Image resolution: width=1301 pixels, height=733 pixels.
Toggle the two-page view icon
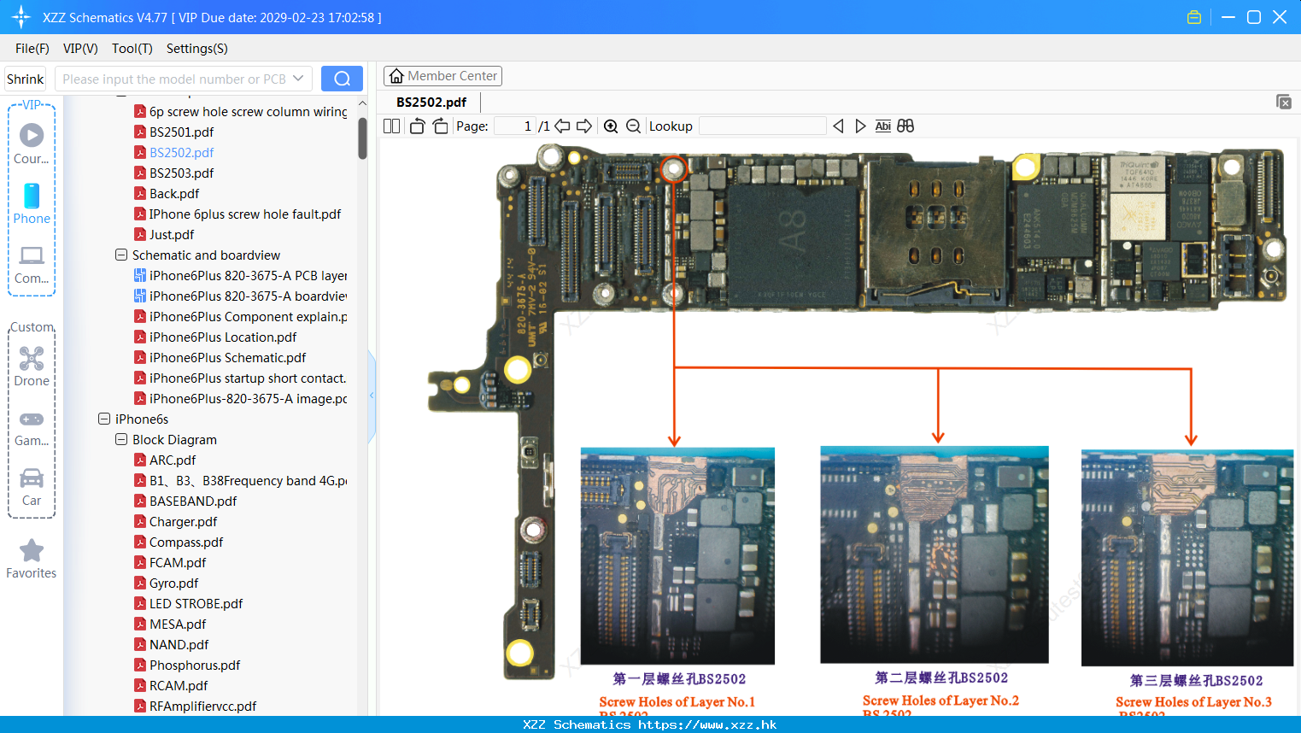click(391, 126)
